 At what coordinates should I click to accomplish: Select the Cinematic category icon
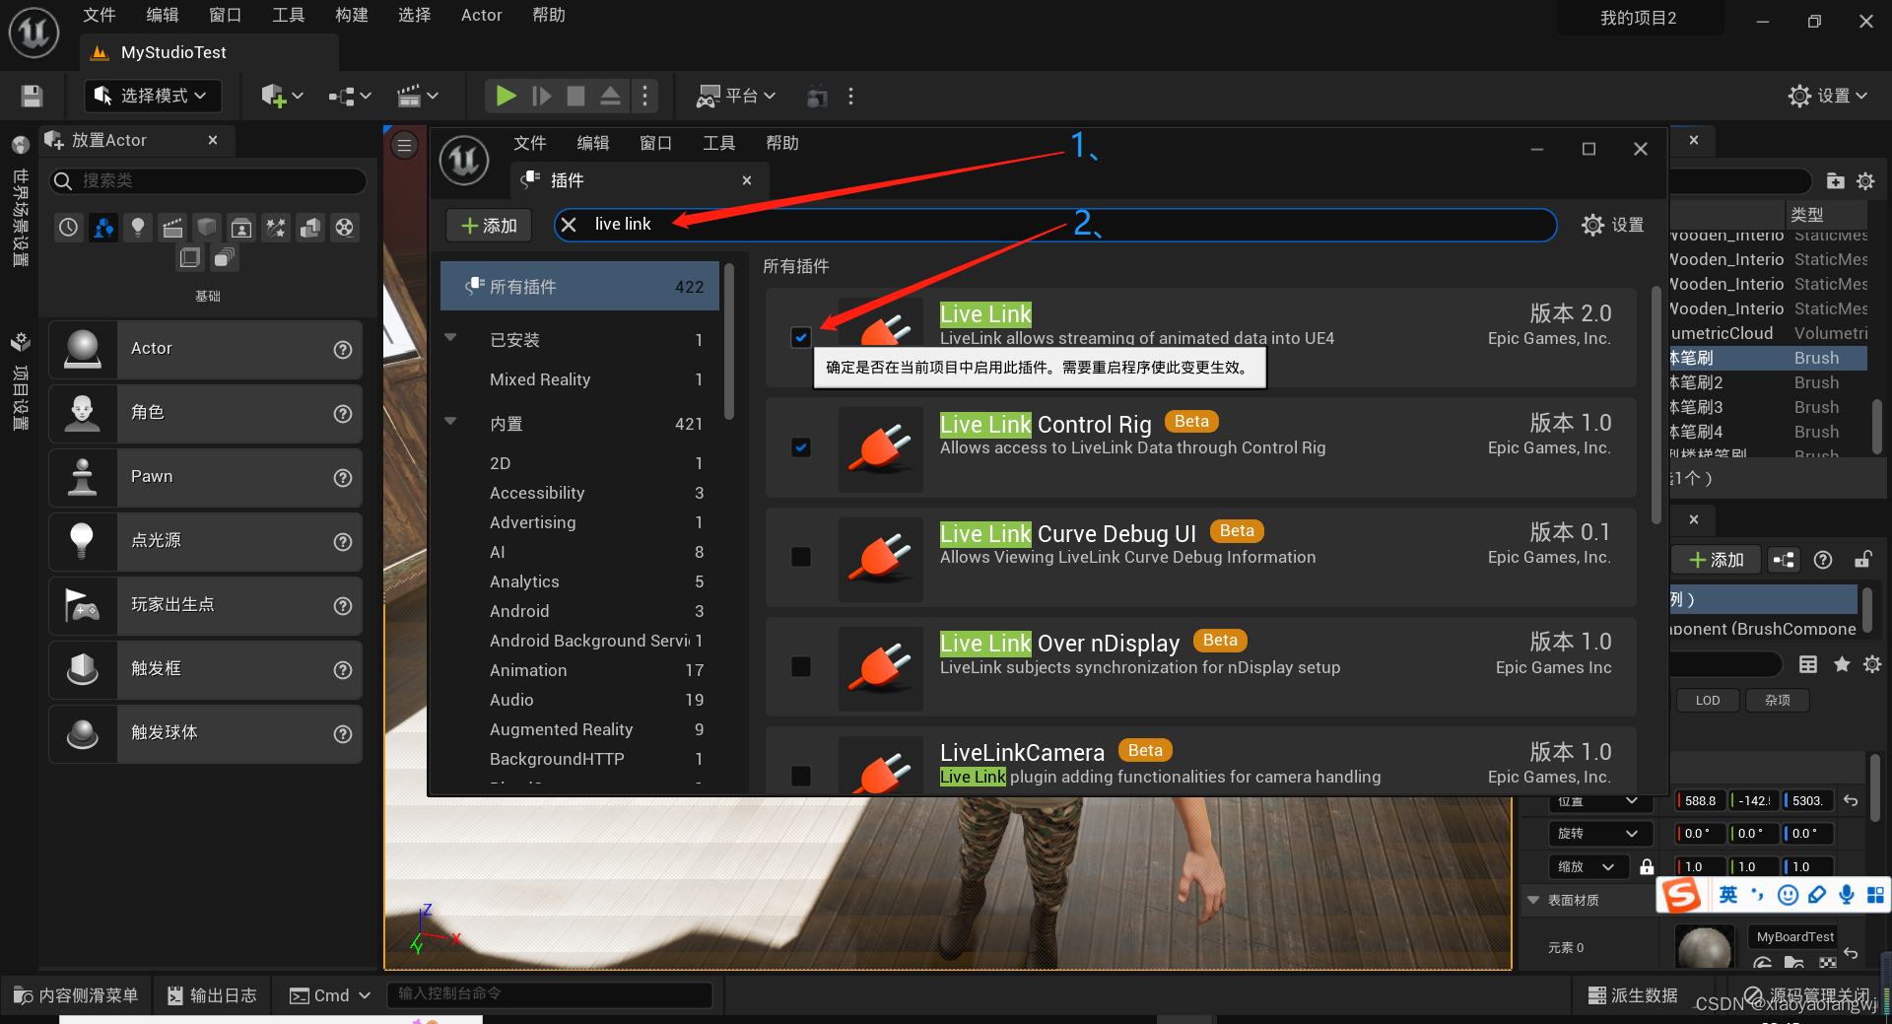coord(172,228)
